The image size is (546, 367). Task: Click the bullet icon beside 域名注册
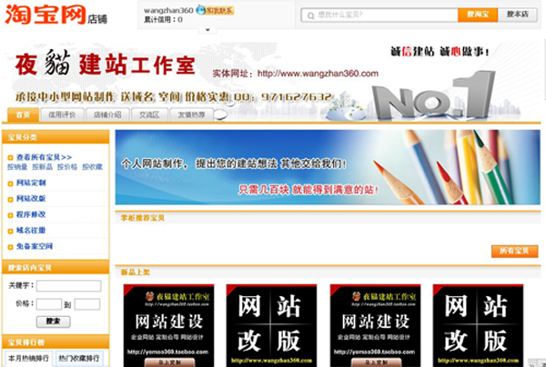pyautogui.click(x=11, y=230)
